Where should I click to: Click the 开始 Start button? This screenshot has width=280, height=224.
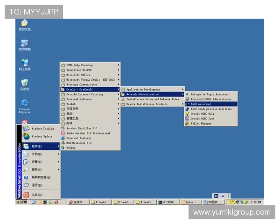[x=22, y=202]
